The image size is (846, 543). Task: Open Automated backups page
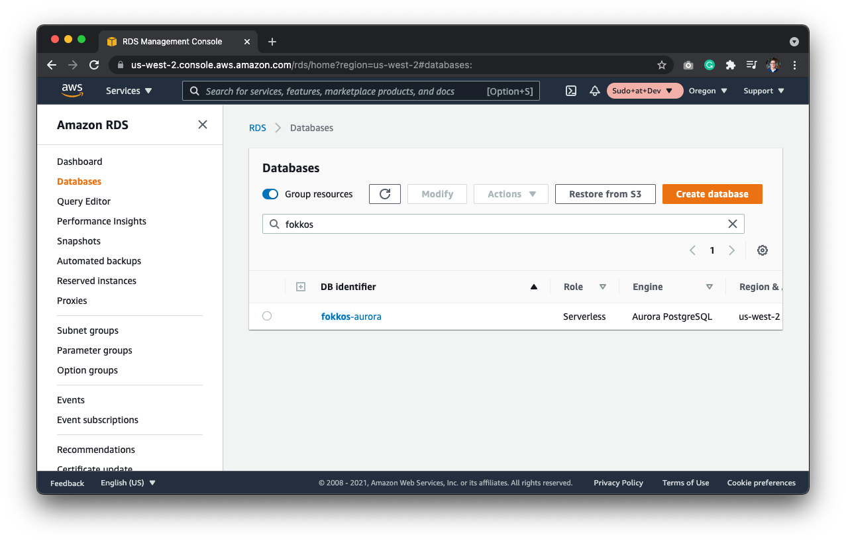click(99, 261)
